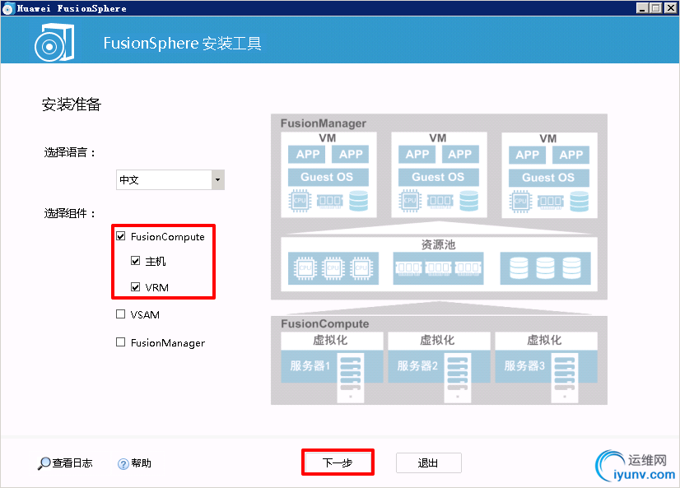Maximize the Huawei FusionSphere window
This screenshot has height=488, width=680.
click(x=656, y=8)
